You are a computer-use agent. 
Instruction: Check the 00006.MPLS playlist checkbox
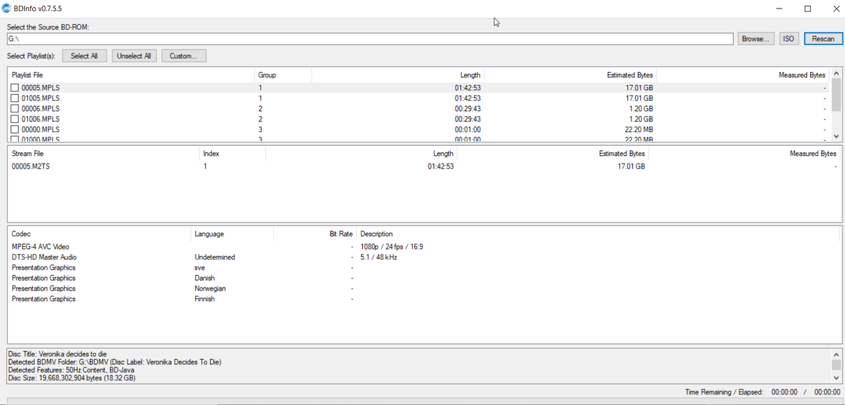pos(15,109)
